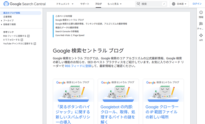Image resolution: width=205 pixels, height=124 pixels.
Task: Jump to Google 検索の主要な最新情報 contents link
Action: pyautogui.click(x=91, y=24)
